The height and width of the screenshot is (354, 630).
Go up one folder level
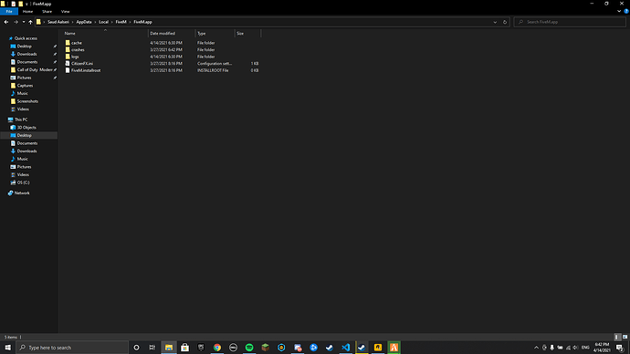(x=30, y=22)
